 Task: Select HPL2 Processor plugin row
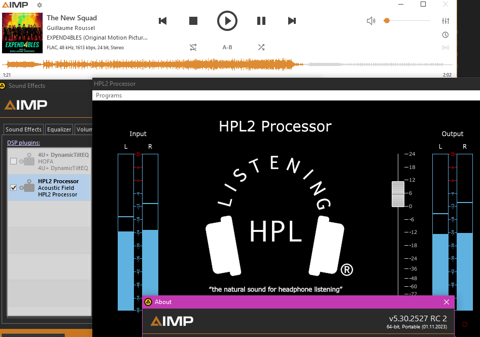(x=50, y=188)
